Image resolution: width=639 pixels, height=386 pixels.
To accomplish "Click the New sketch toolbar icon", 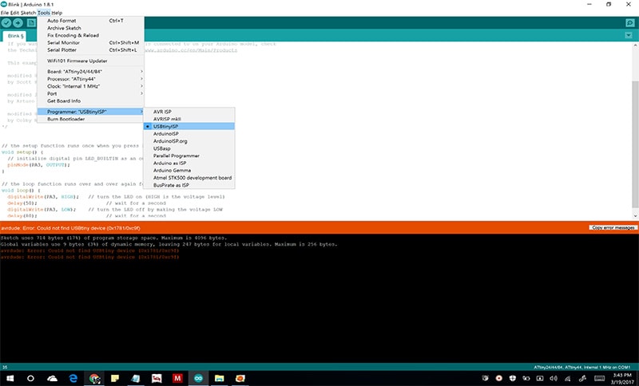I will coord(31,23).
